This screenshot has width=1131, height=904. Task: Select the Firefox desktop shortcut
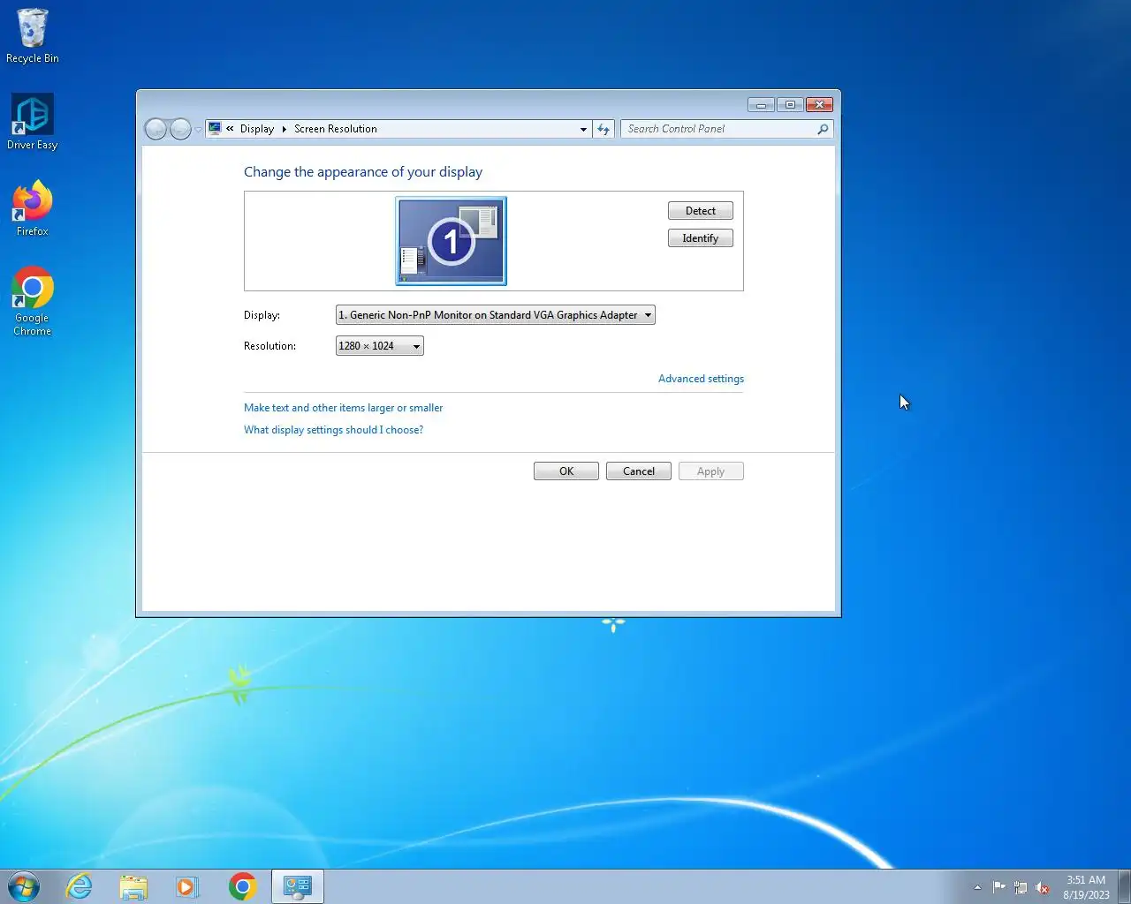33,208
